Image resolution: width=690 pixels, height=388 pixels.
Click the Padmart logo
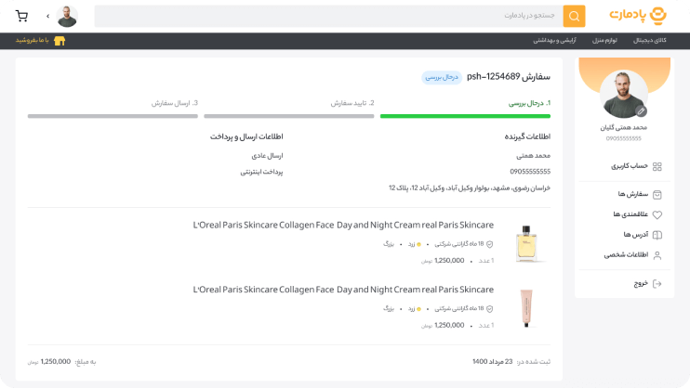(638, 16)
